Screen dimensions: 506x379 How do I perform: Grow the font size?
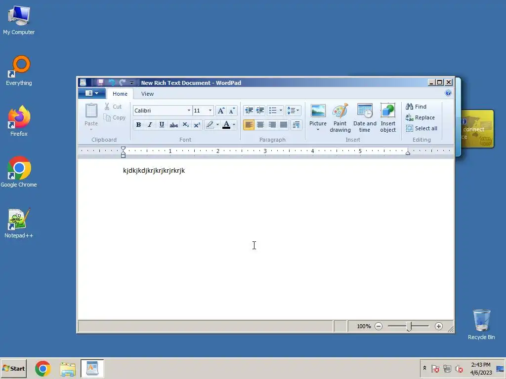pos(221,111)
